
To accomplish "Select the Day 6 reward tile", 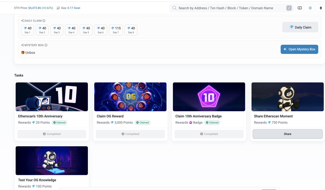I will (x=101, y=30).
